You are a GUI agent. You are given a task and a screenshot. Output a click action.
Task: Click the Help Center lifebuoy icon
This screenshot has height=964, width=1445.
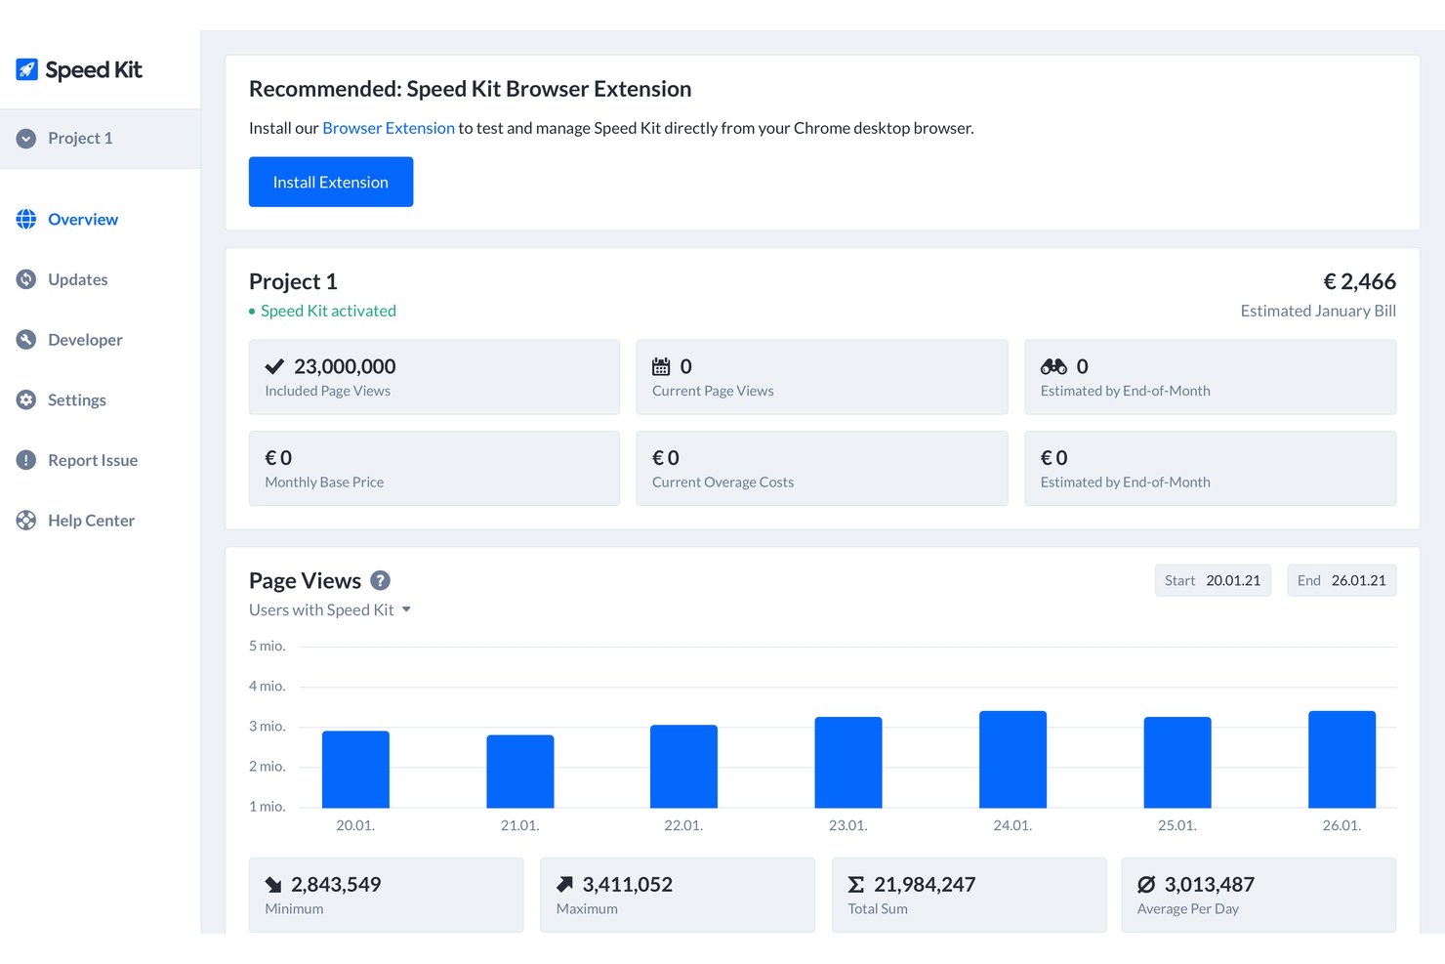[26, 521]
